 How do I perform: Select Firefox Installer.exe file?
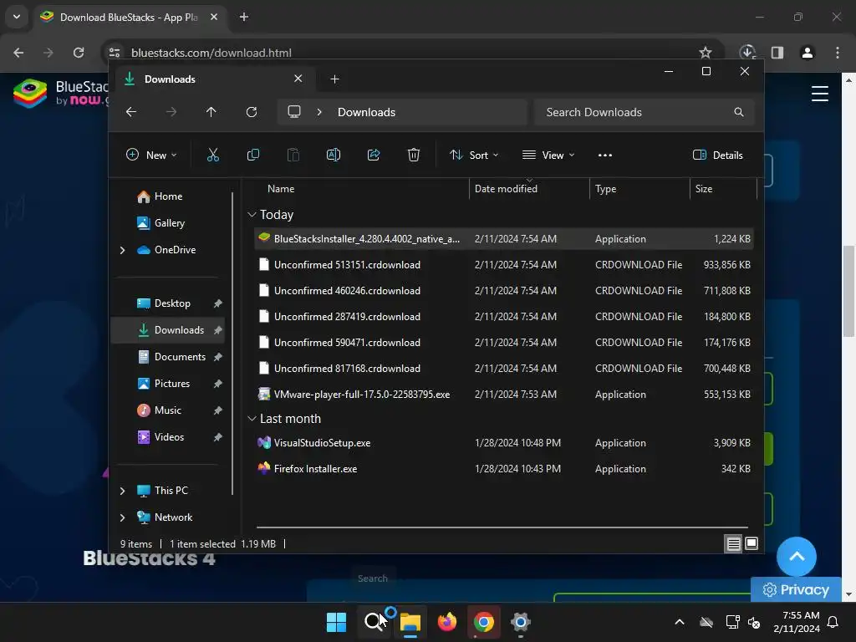(504, 469)
